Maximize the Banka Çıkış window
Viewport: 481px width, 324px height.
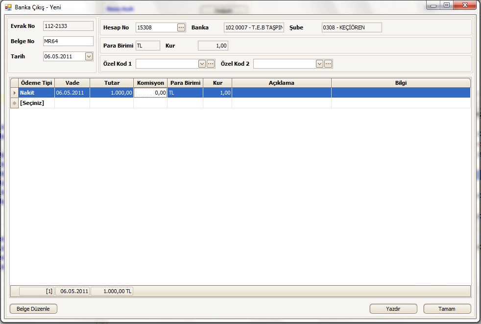(447, 5)
